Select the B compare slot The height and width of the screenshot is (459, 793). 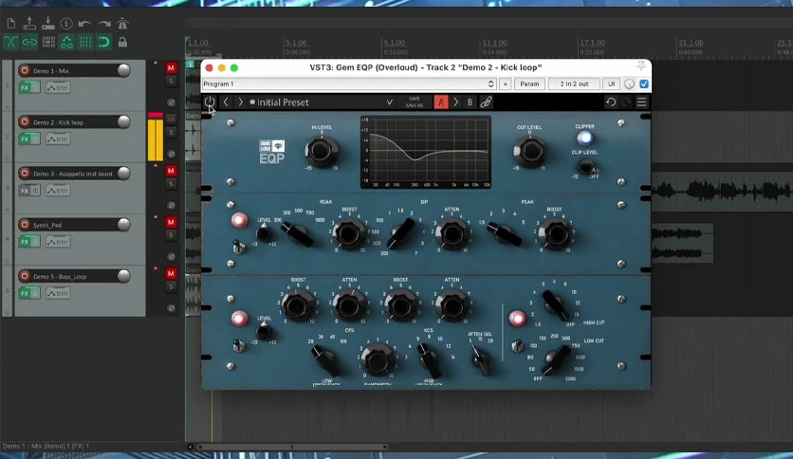pos(470,102)
